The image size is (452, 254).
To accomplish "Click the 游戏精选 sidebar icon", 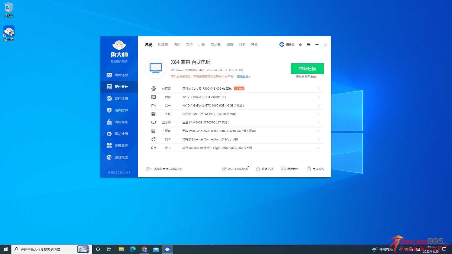I will pos(109,157).
